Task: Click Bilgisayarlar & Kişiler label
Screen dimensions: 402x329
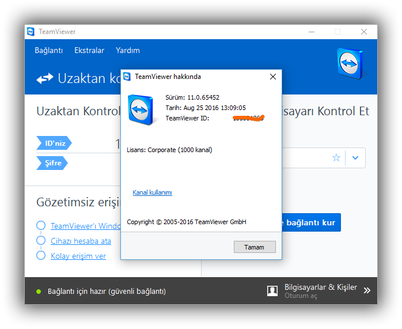Action: [320, 287]
